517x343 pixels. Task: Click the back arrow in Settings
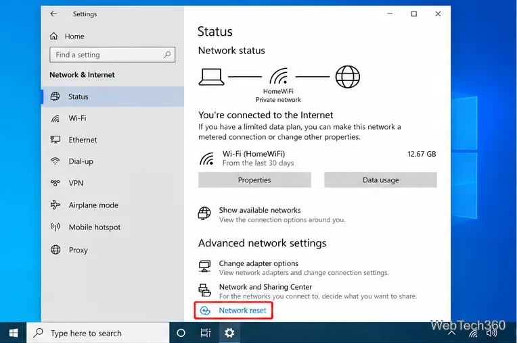pyautogui.click(x=53, y=14)
